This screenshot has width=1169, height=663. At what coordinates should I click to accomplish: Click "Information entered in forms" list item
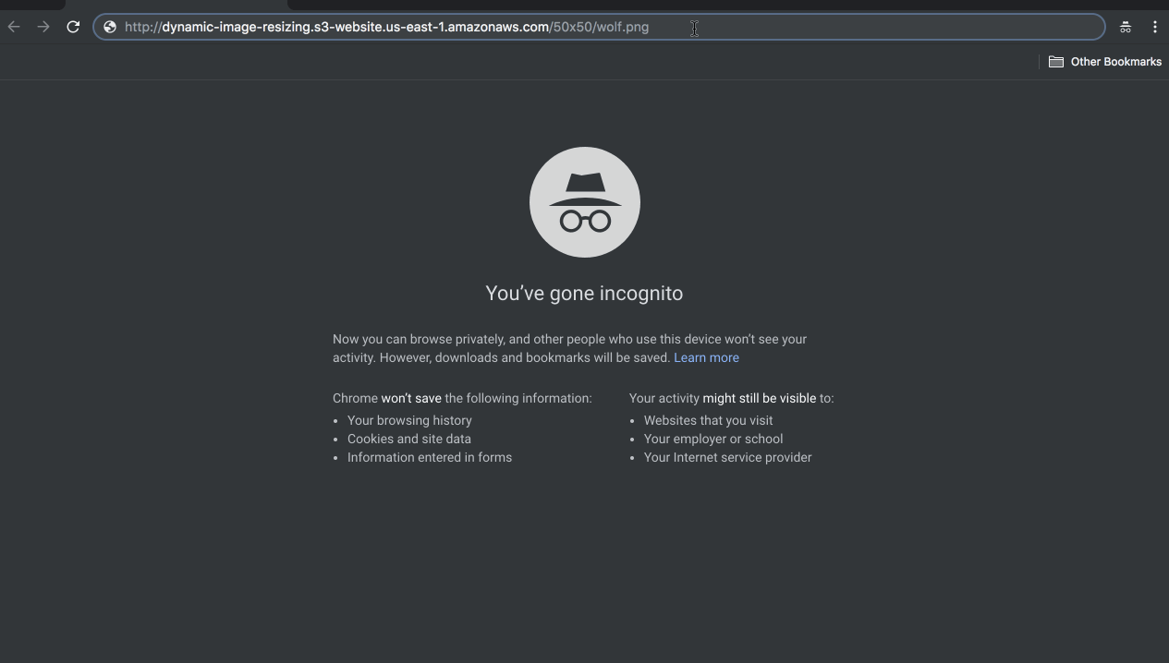click(429, 457)
